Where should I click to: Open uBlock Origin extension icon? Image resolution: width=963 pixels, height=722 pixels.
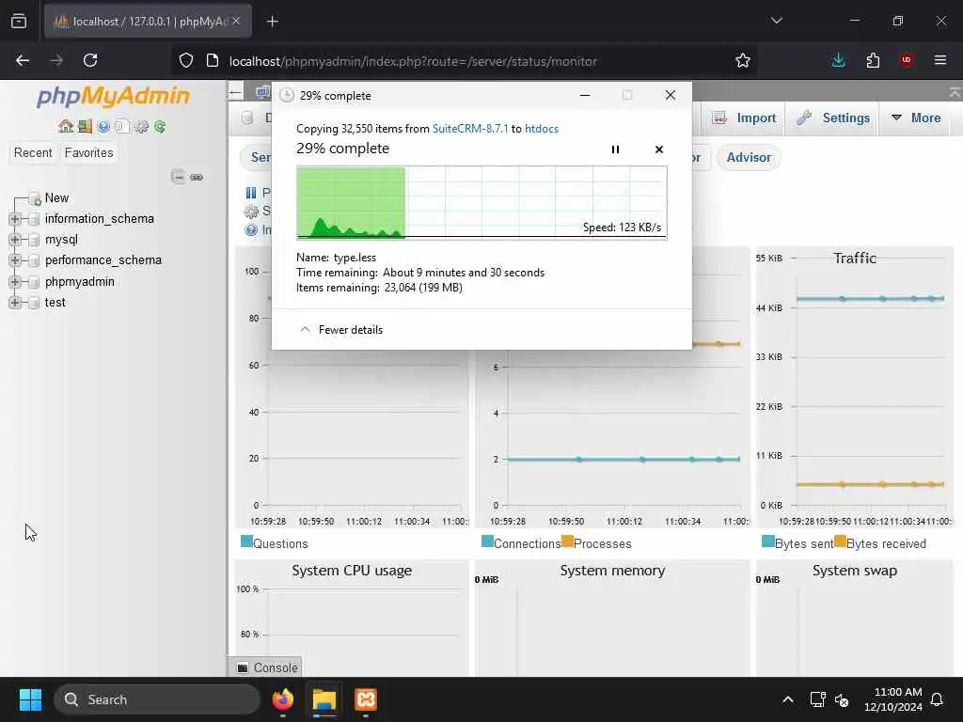907,60
